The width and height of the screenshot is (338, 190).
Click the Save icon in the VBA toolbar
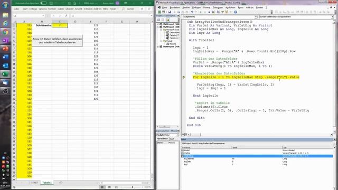pos(170,12)
